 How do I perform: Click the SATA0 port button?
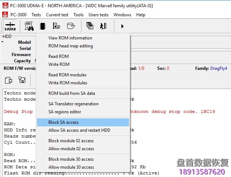[10, 26]
